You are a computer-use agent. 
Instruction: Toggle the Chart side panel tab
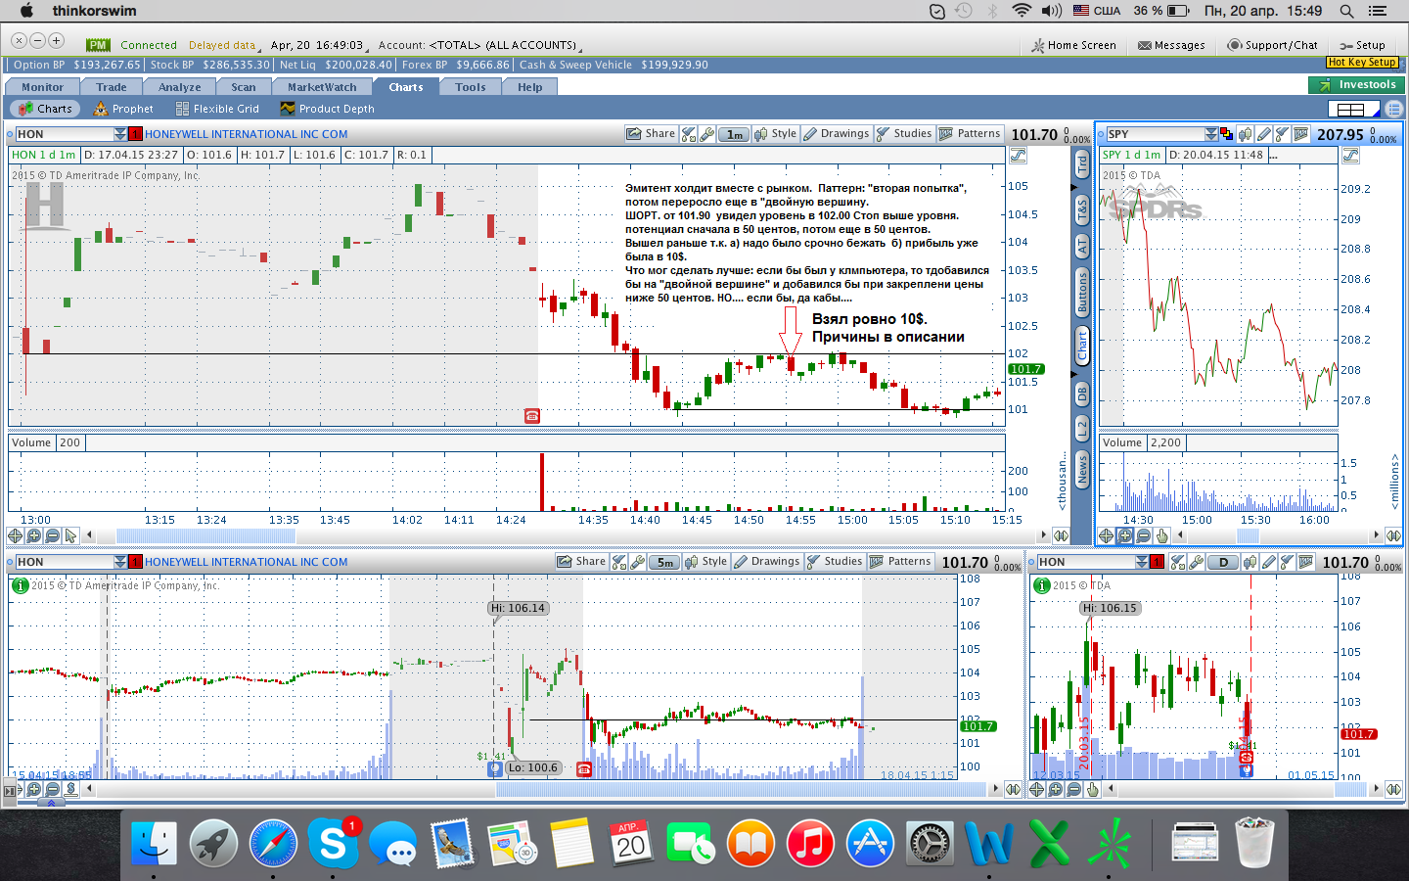point(1082,346)
